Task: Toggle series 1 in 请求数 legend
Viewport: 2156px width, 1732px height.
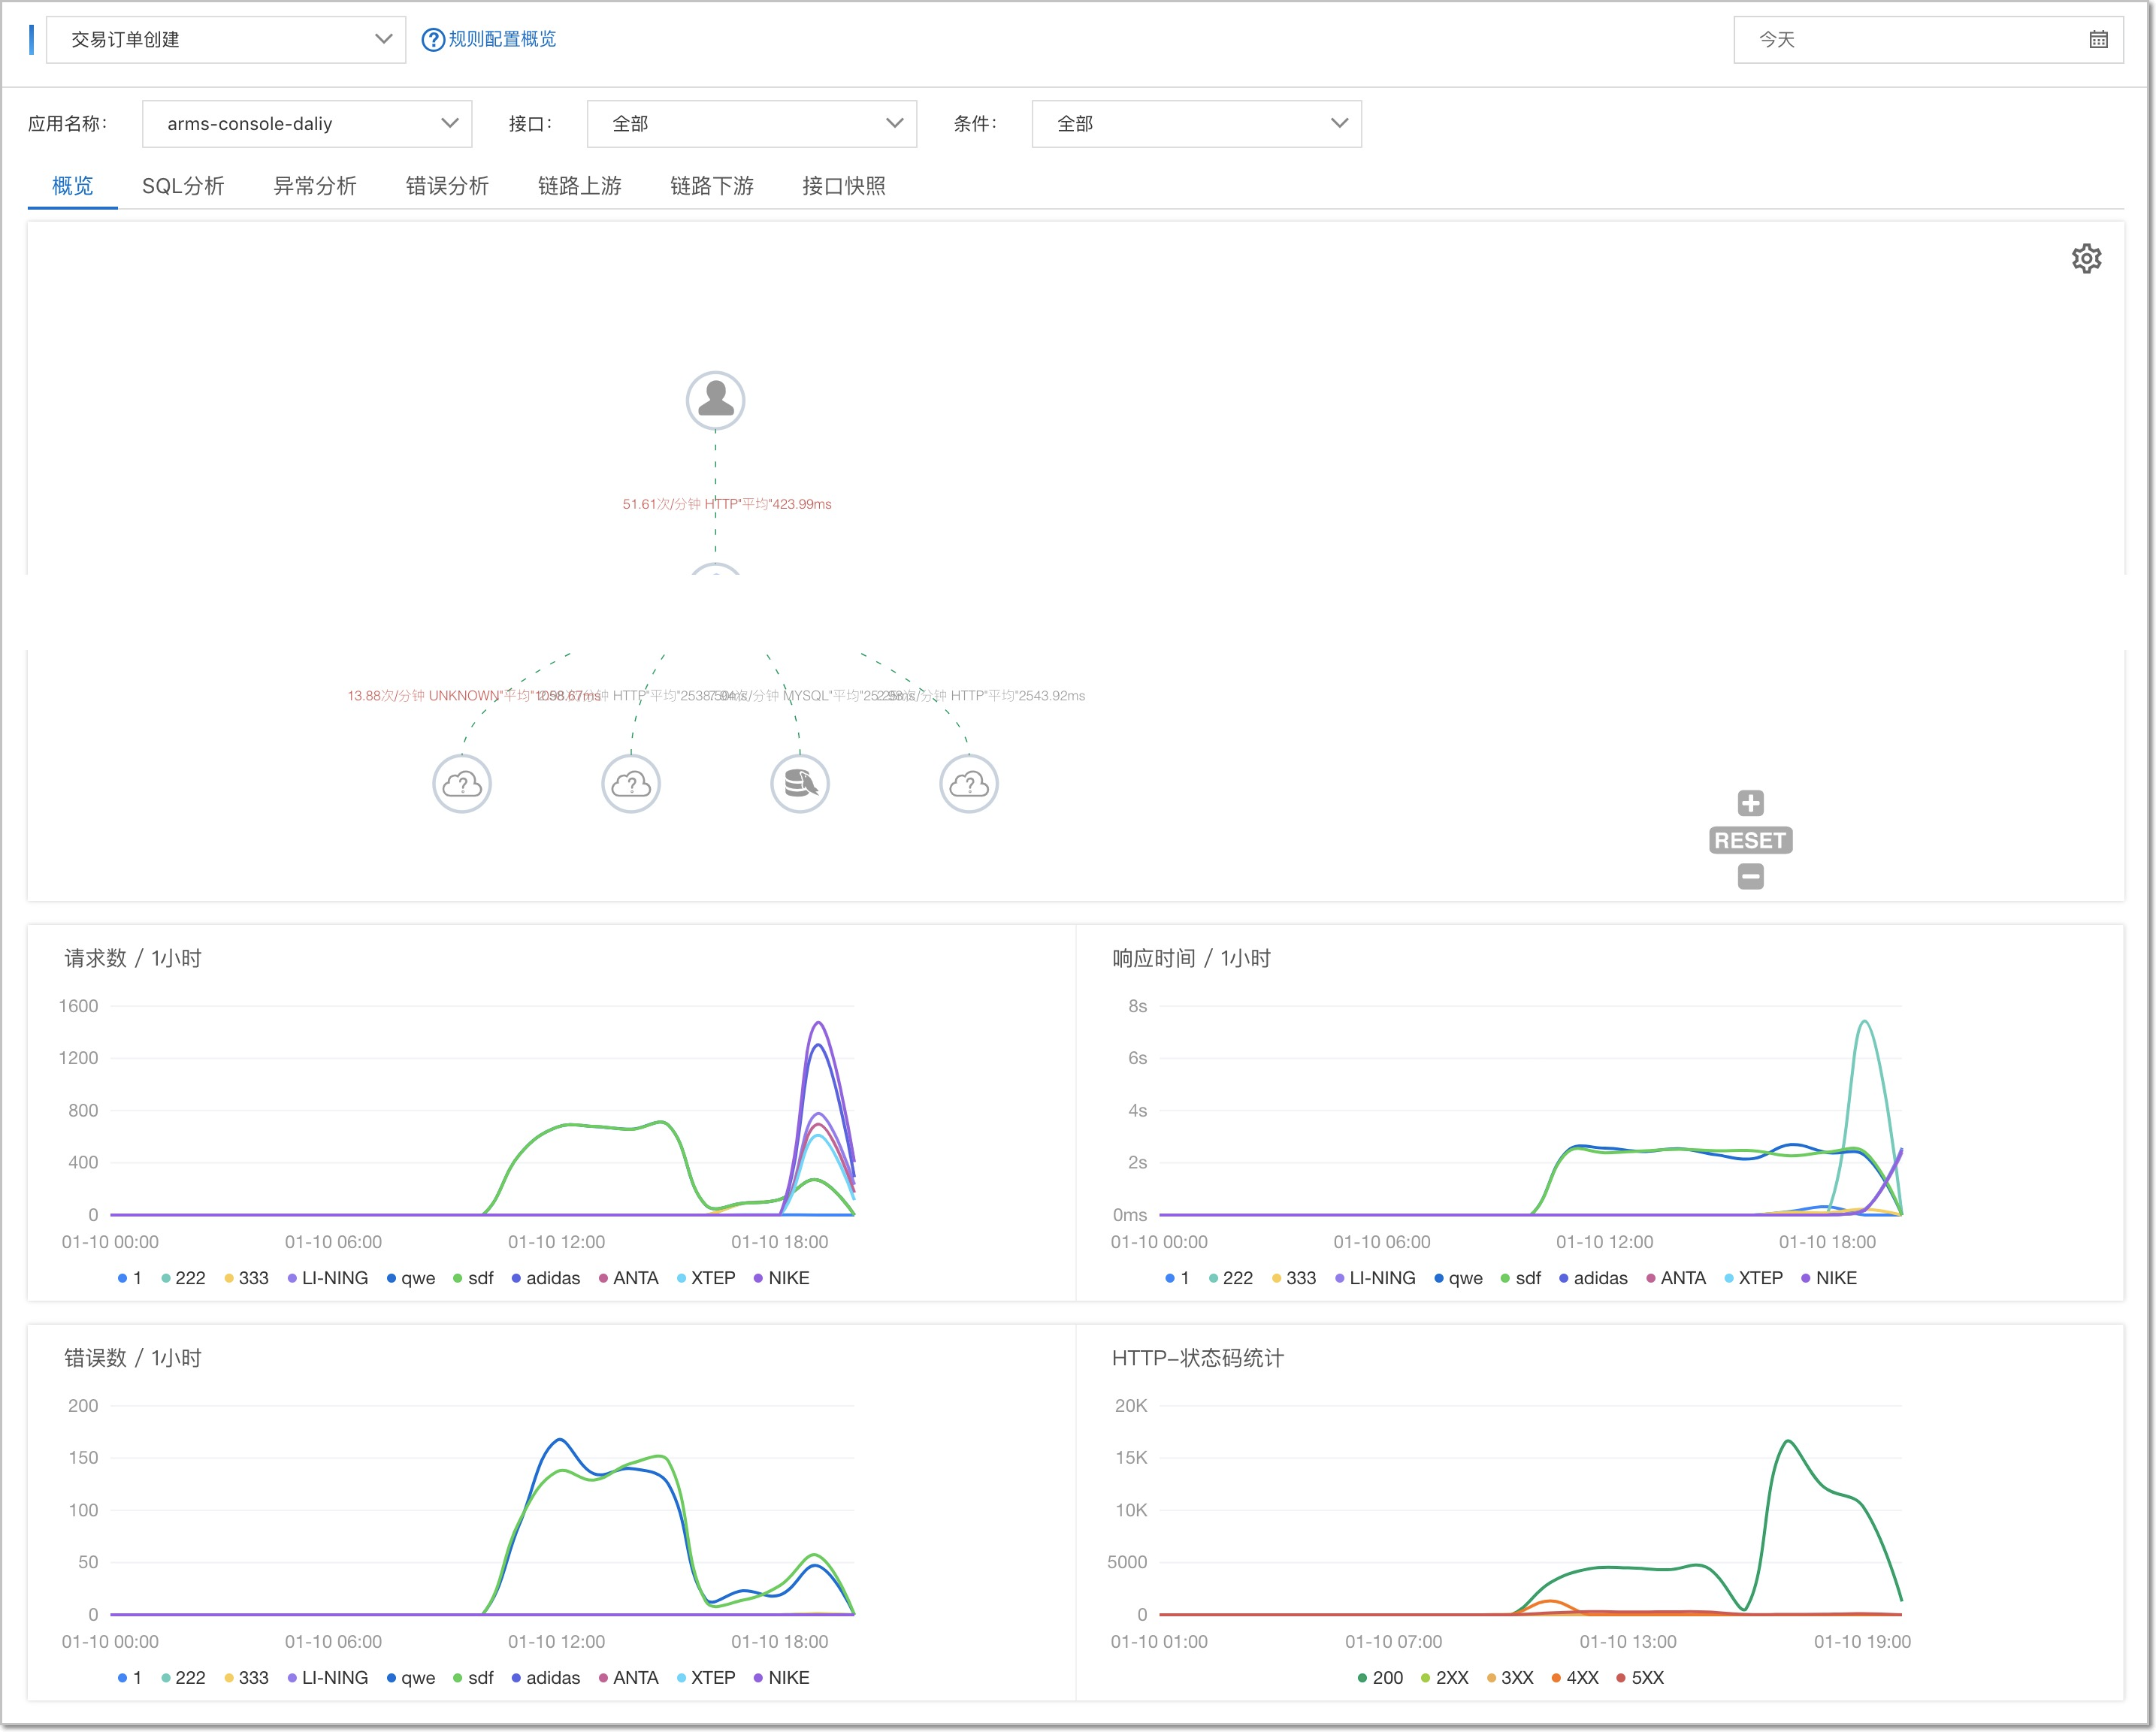Action: [129, 1278]
